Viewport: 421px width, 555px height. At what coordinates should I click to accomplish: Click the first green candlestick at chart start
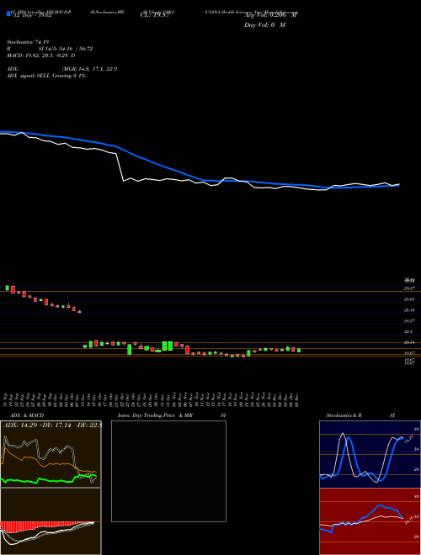tap(7, 288)
